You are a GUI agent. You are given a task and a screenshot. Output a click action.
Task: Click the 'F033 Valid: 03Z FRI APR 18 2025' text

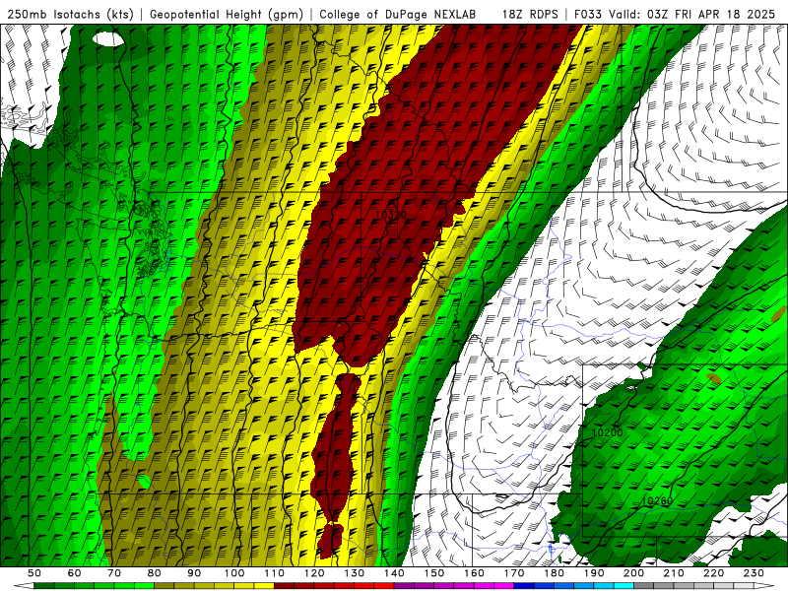(675, 15)
